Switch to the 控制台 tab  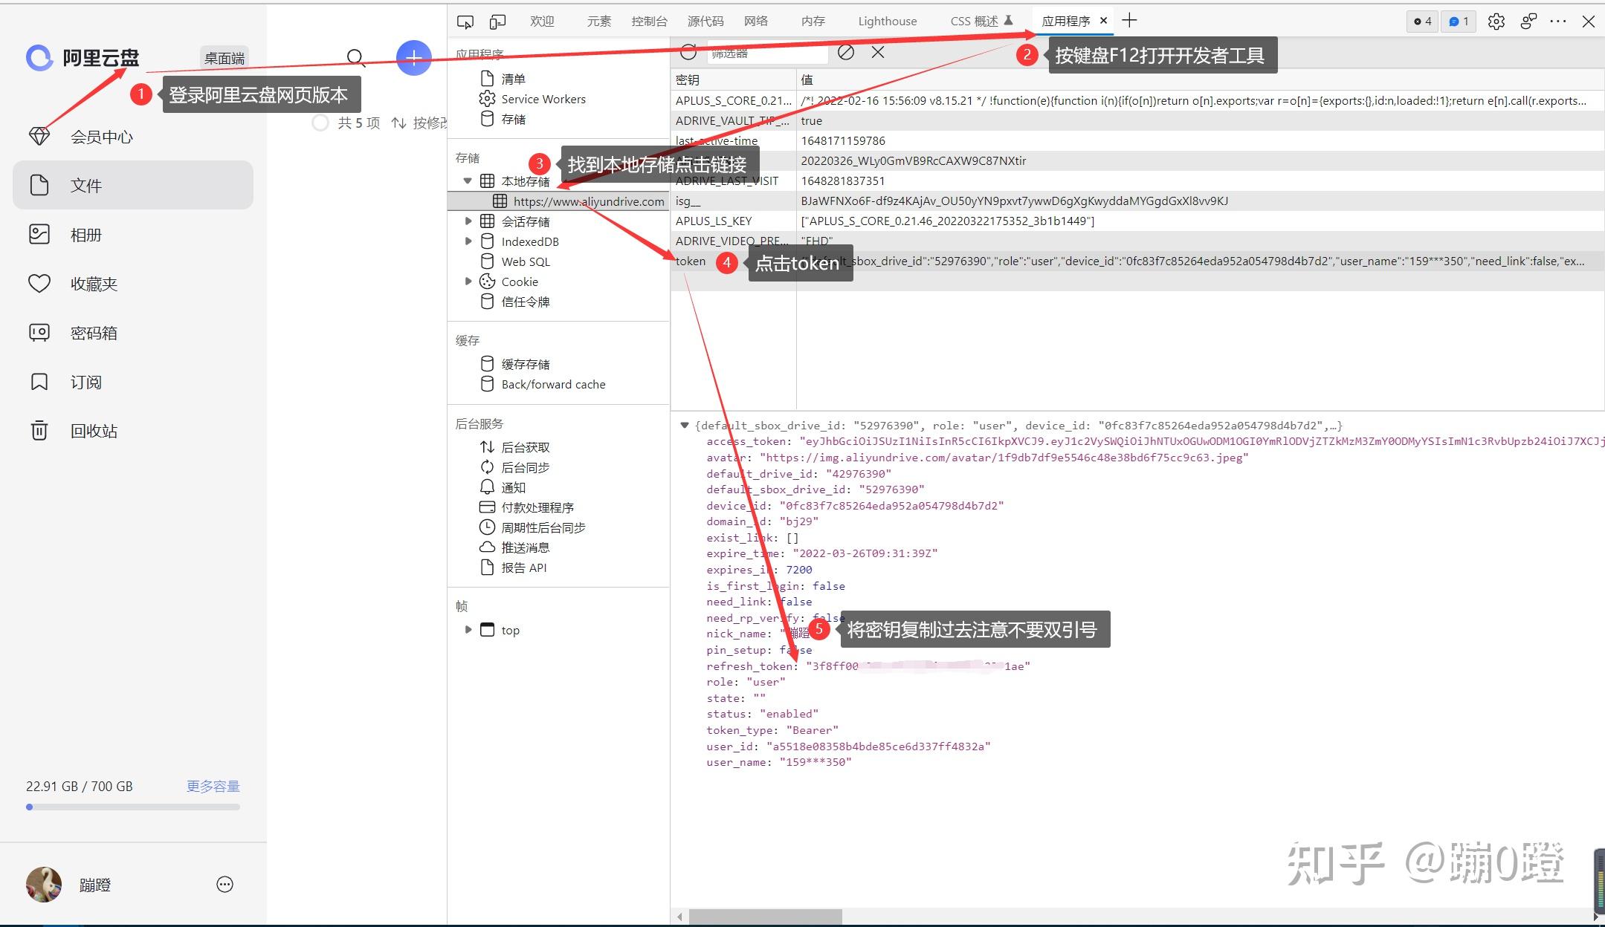pyautogui.click(x=649, y=22)
